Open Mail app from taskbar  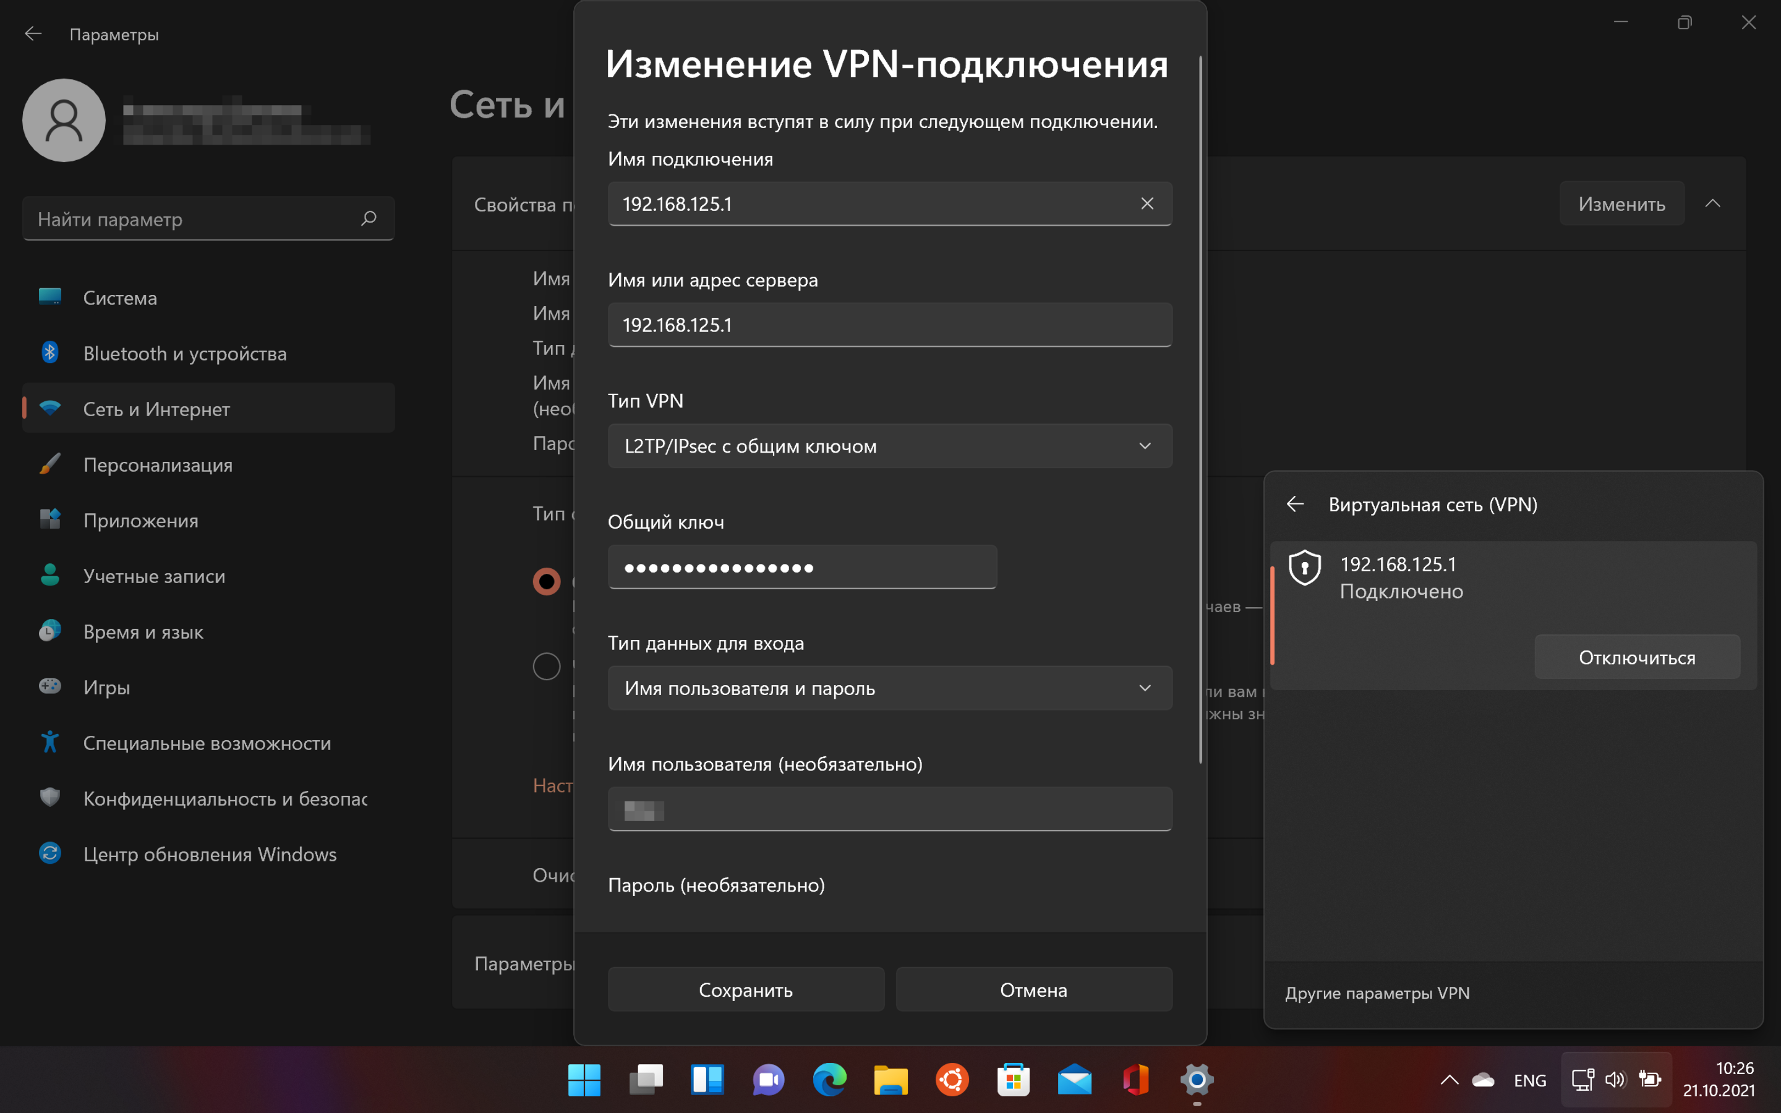[x=1075, y=1079]
